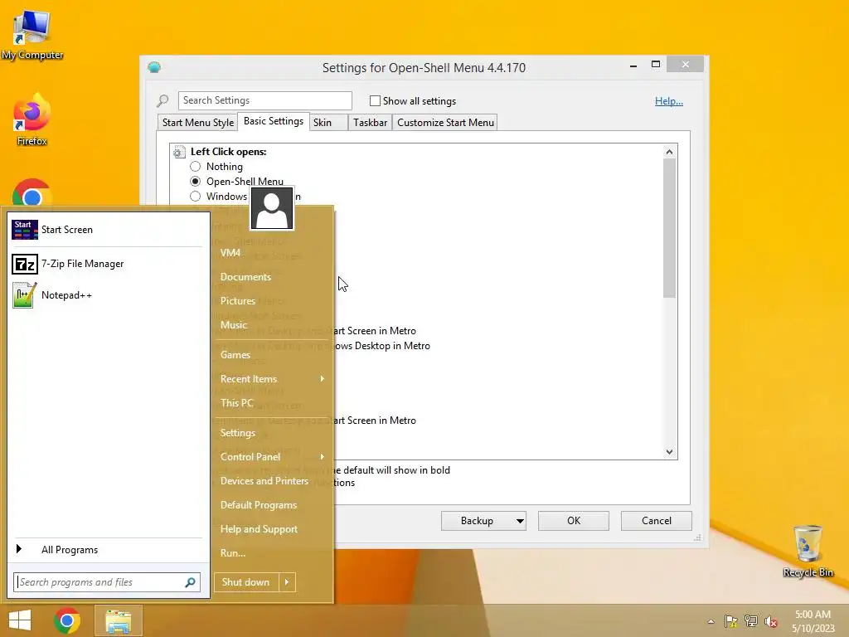849x637 pixels.
Task: Expand Control Panel submenu arrow
Action: pos(323,457)
